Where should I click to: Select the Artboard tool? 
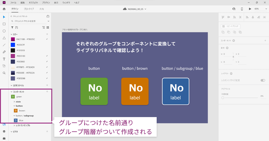coord(4,66)
